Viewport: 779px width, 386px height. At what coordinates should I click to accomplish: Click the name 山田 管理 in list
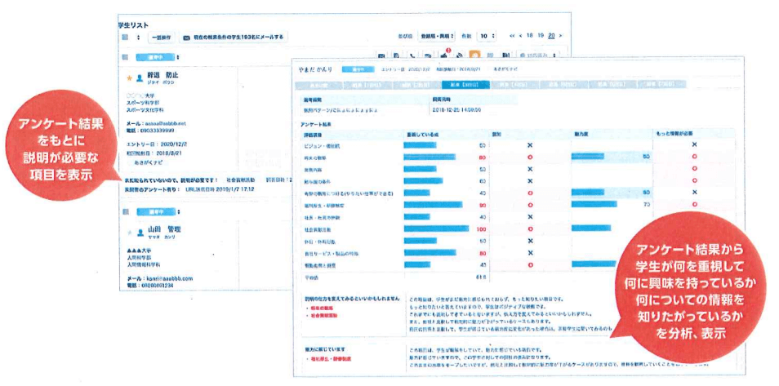[x=164, y=229]
